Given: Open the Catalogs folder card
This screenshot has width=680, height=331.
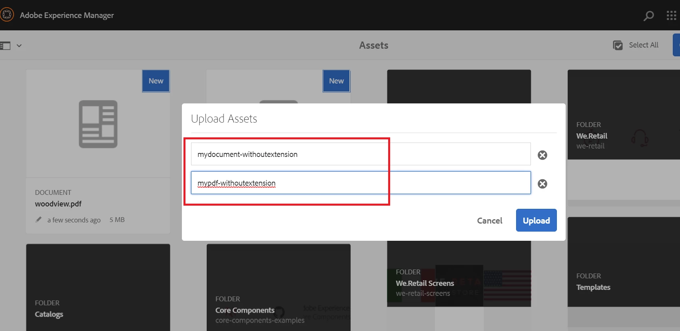Looking at the screenshot, I should (x=98, y=287).
